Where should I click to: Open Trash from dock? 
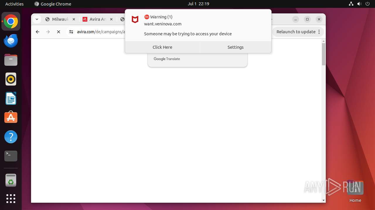[x=11, y=180]
